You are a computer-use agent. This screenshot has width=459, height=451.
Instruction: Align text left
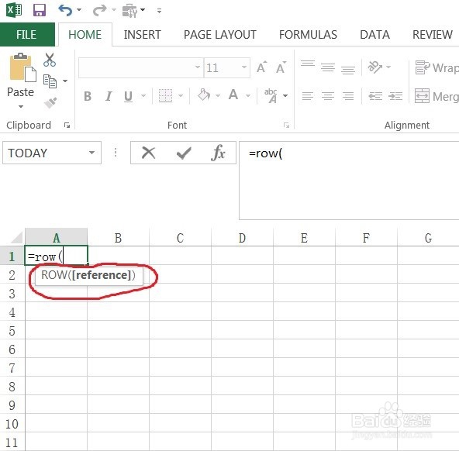click(308, 96)
